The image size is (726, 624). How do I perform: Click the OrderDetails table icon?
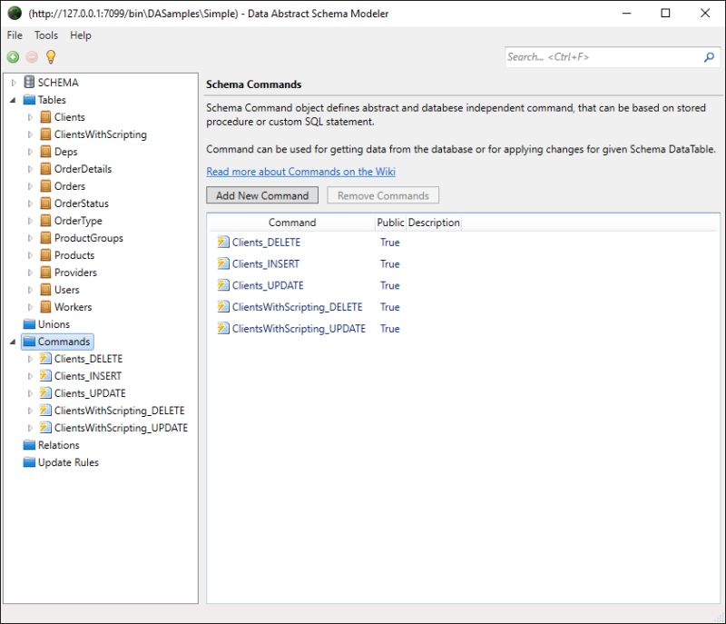[45, 169]
